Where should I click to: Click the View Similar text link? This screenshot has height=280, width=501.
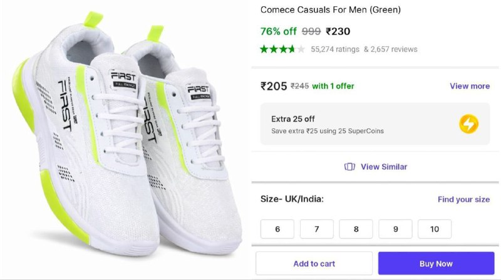(x=384, y=167)
